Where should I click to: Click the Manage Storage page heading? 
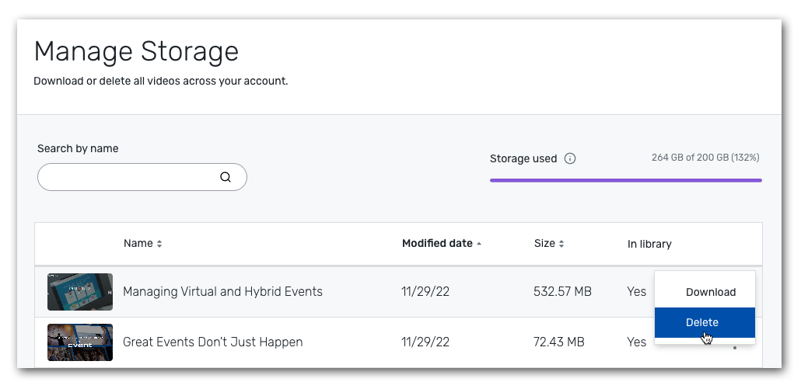136,52
